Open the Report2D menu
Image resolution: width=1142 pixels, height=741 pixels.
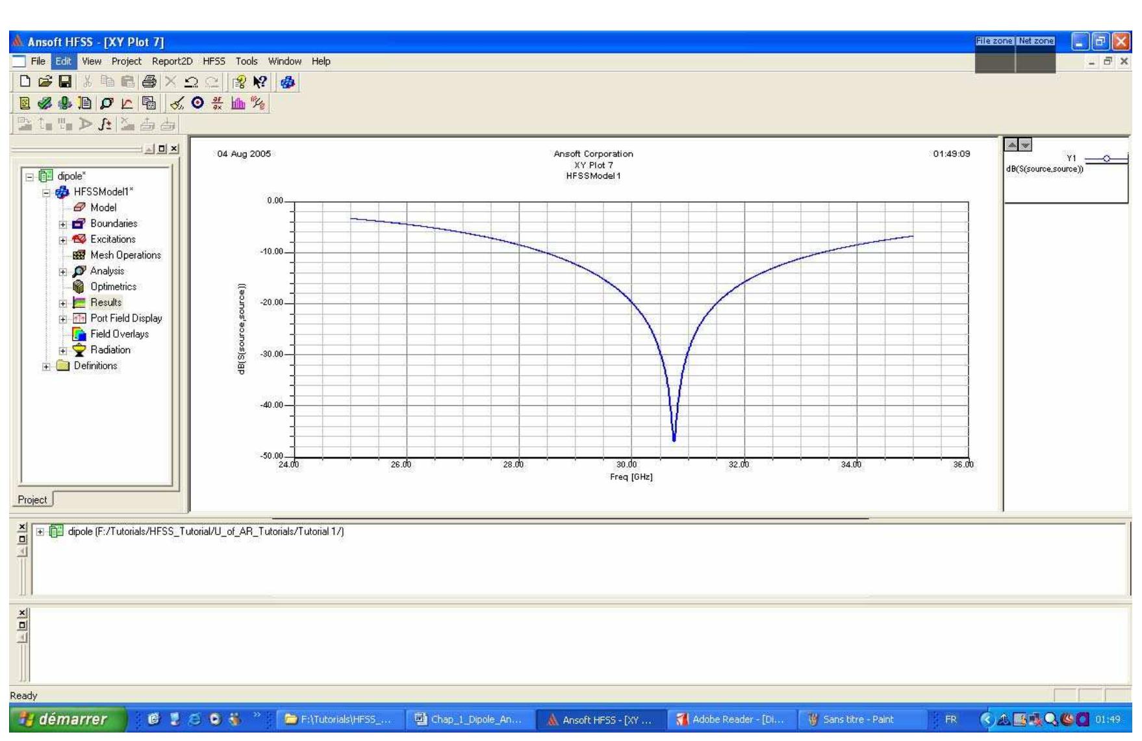point(171,61)
